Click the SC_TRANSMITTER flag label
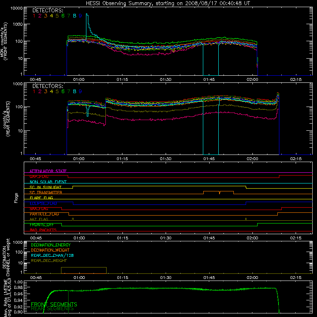Image resolution: width=317 pixels, height=317 pixels. (x=46, y=193)
